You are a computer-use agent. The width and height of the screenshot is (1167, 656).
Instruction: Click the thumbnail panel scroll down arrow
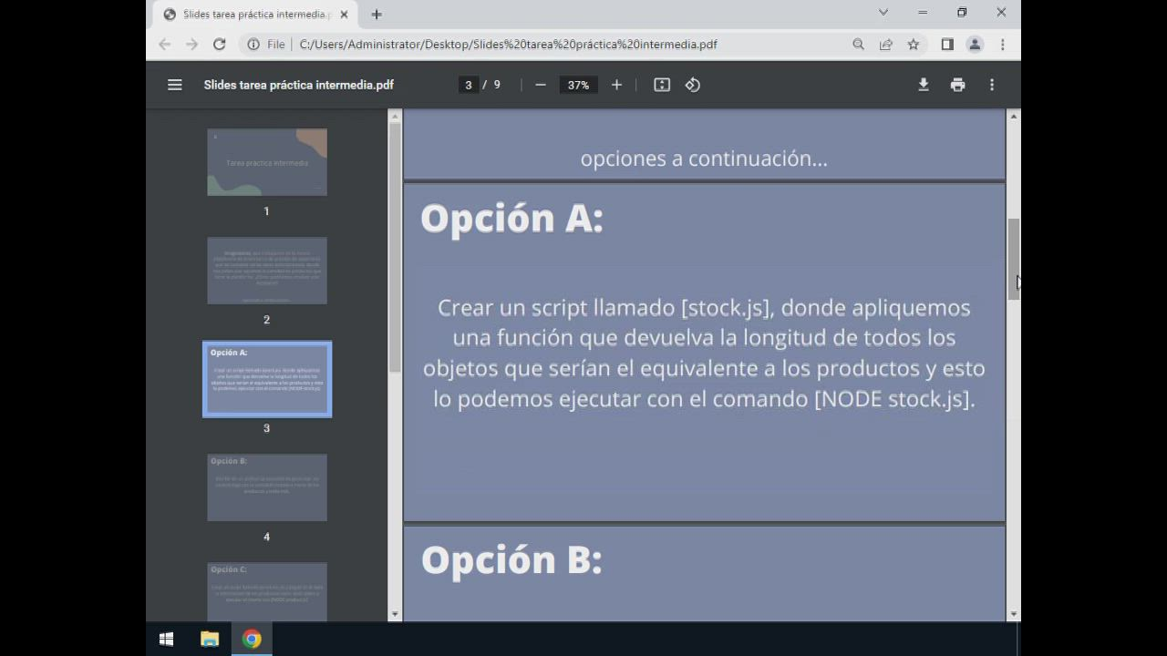point(395,614)
